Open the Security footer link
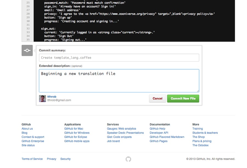Image resolution: width=247 pixels, height=168 pixels. [x=65, y=159]
